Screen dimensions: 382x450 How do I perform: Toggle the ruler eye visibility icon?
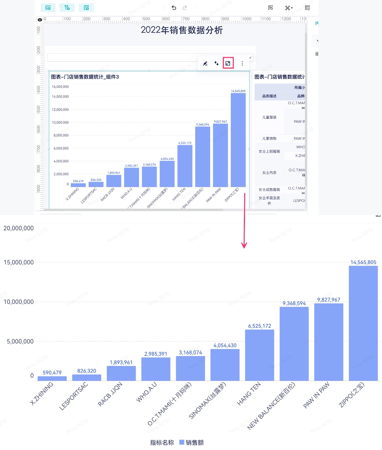(40, 20)
